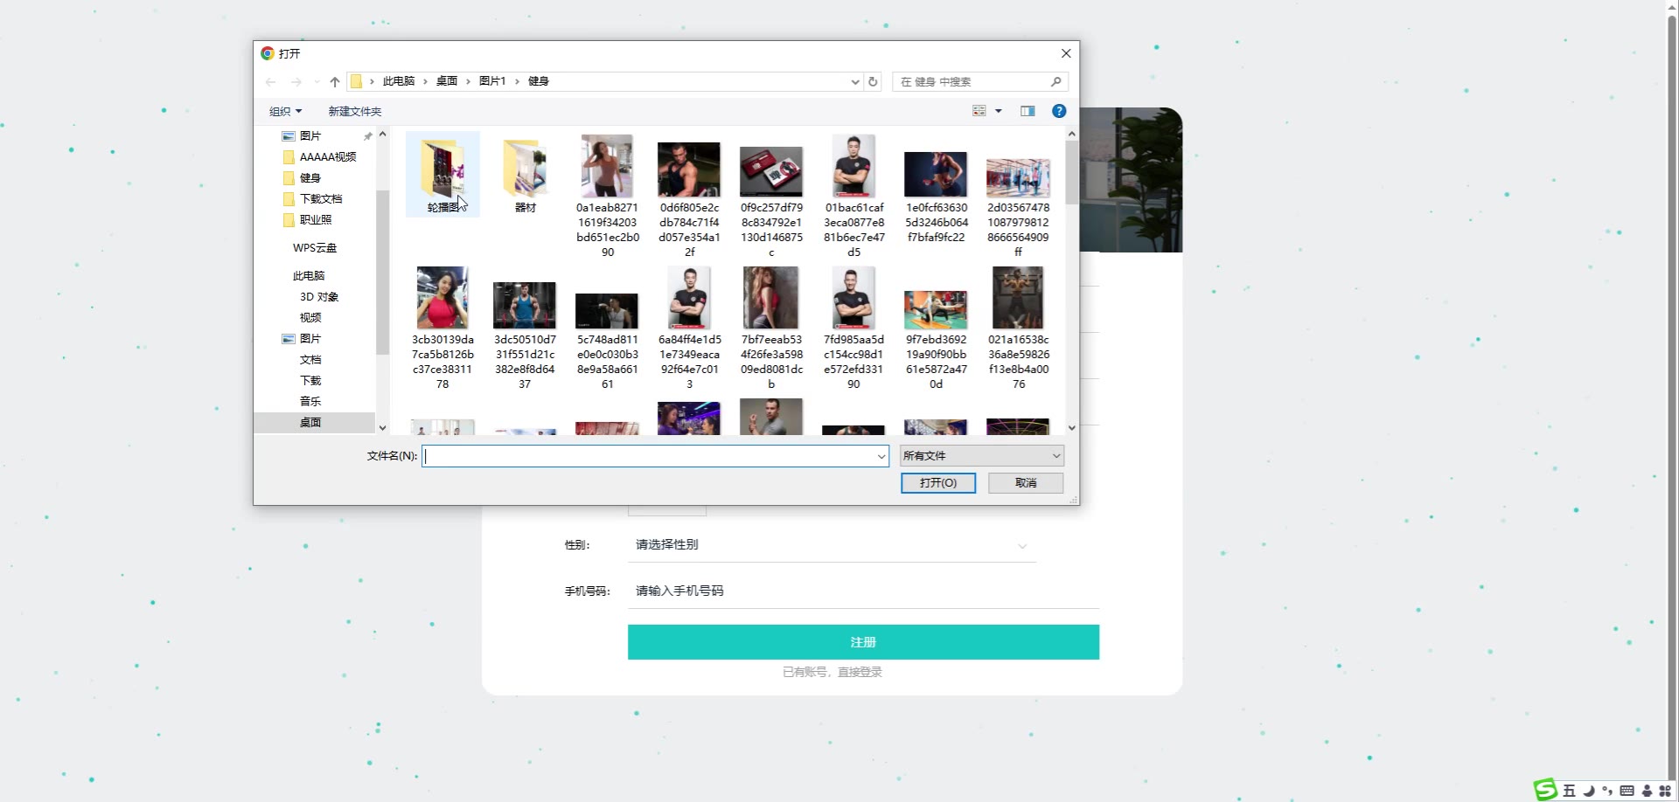Open the 所有文件 file type dropdown
The width and height of the screenshot is (1679, 802).
pyautogui.click(x=981, y=456)
